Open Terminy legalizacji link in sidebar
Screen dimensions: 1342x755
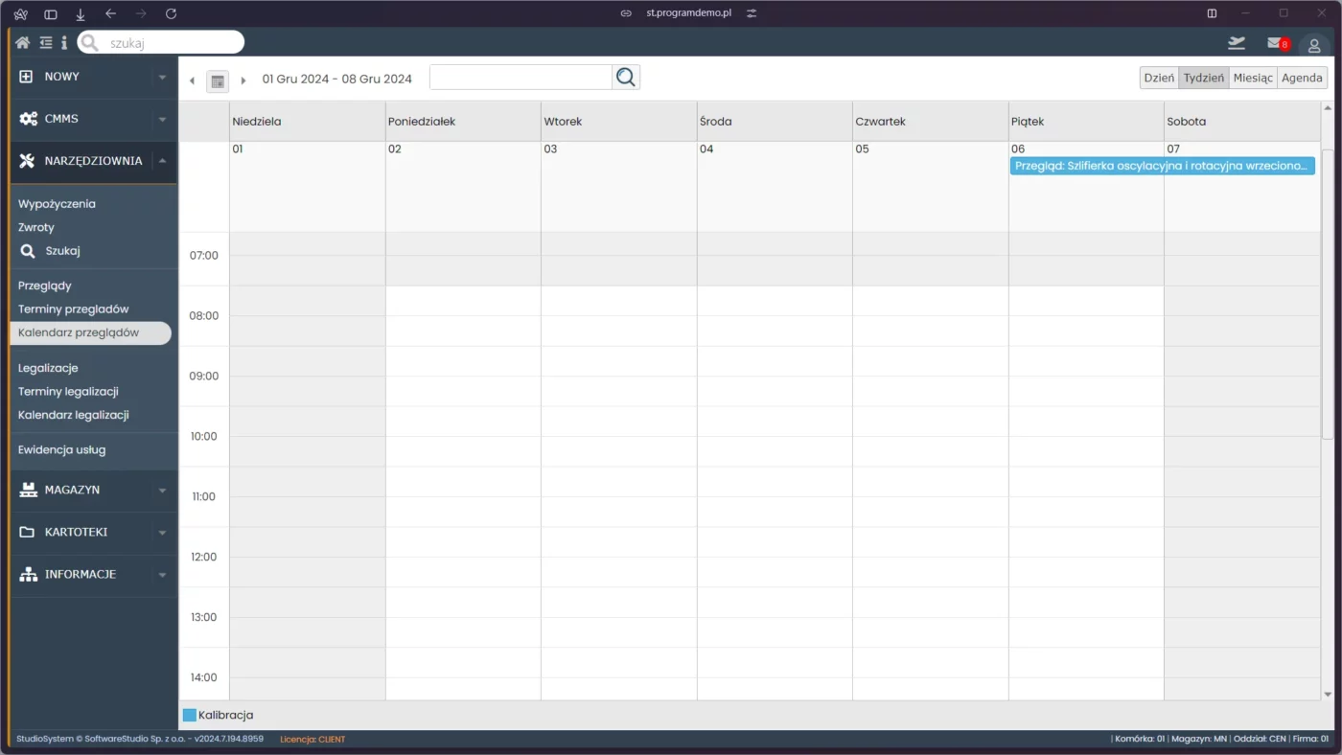pyautogui.click(x=68, y=391)
